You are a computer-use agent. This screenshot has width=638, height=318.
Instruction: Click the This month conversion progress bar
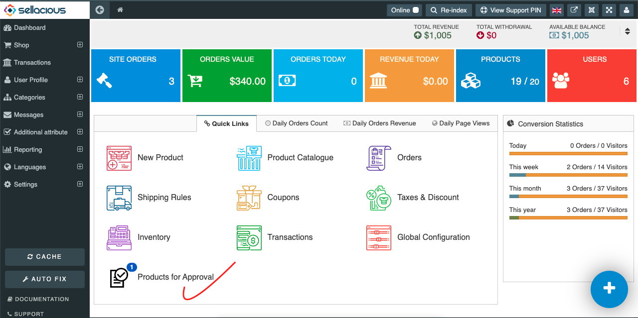[568, 196]
